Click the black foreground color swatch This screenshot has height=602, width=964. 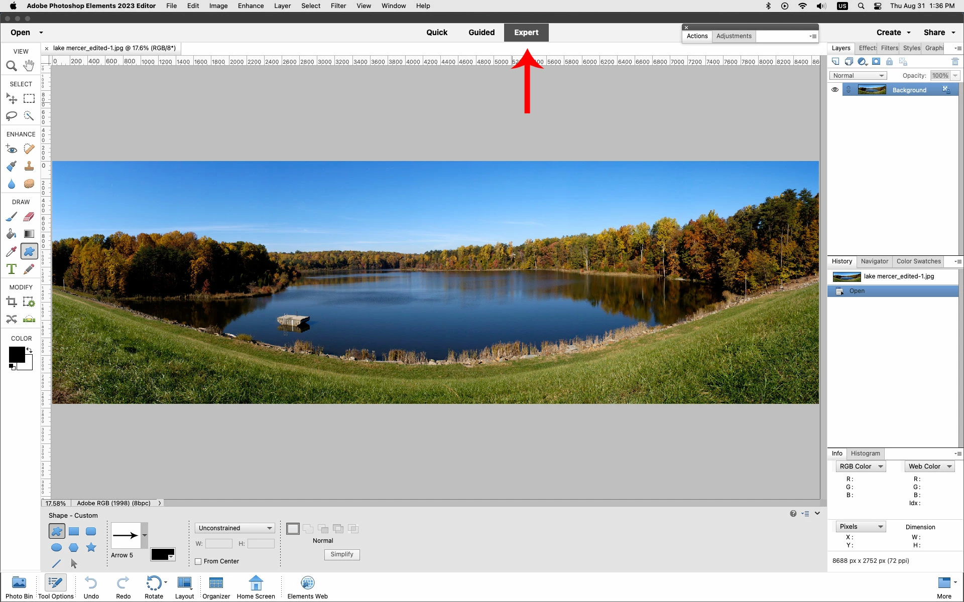pos(16,354)
